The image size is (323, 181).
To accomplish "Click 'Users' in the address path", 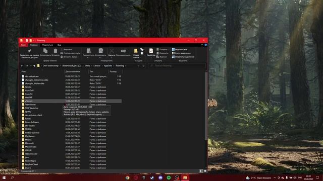I will 87,66.
